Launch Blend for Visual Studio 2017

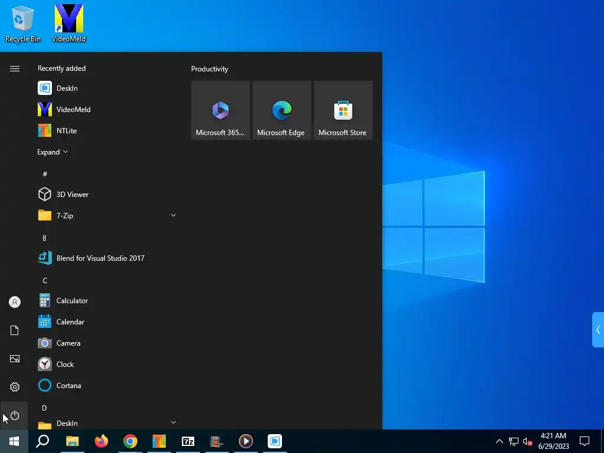click(x=107, y=258)
